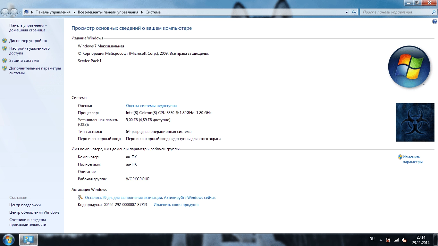Click Изменить параметры link
The width and height of the screenshot is (438, 246).
coord(413,159)
